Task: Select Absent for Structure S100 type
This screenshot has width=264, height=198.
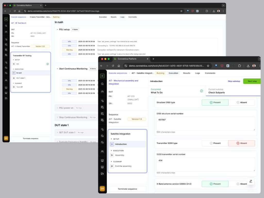Action: [x=242, y=102]
